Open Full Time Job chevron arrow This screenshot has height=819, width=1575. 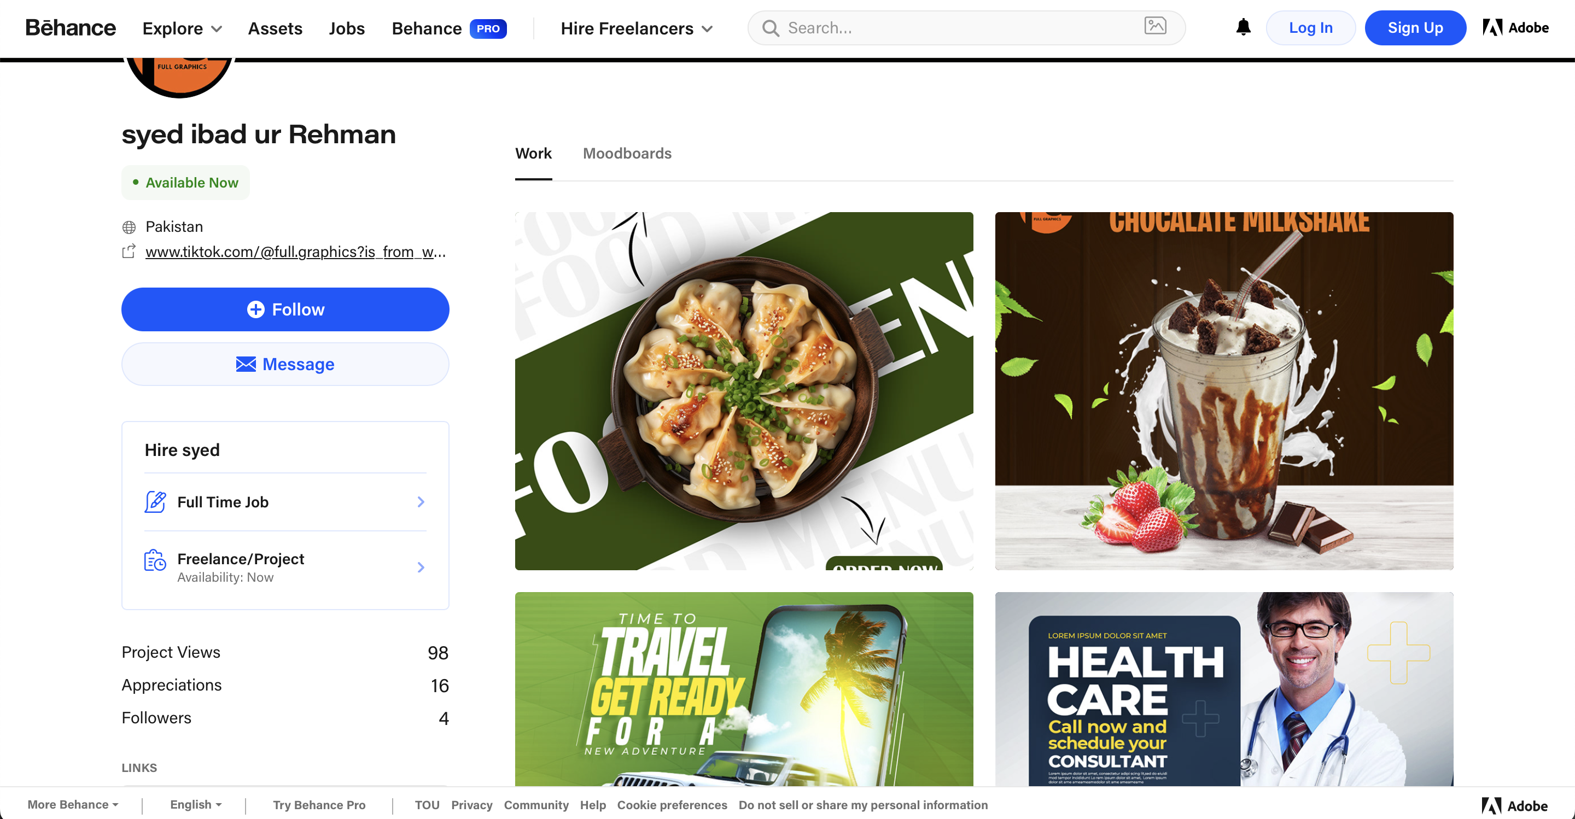pyautogui.click(x=421, y=502)
